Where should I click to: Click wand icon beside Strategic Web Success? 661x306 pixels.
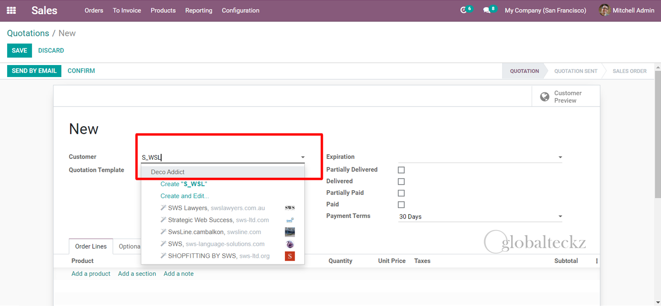point(163,220)
